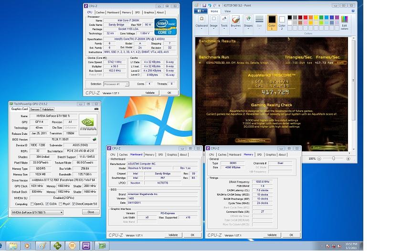Click Validate in the top CPU-Z window
401x251 pixels.
(x=150, y=93)
